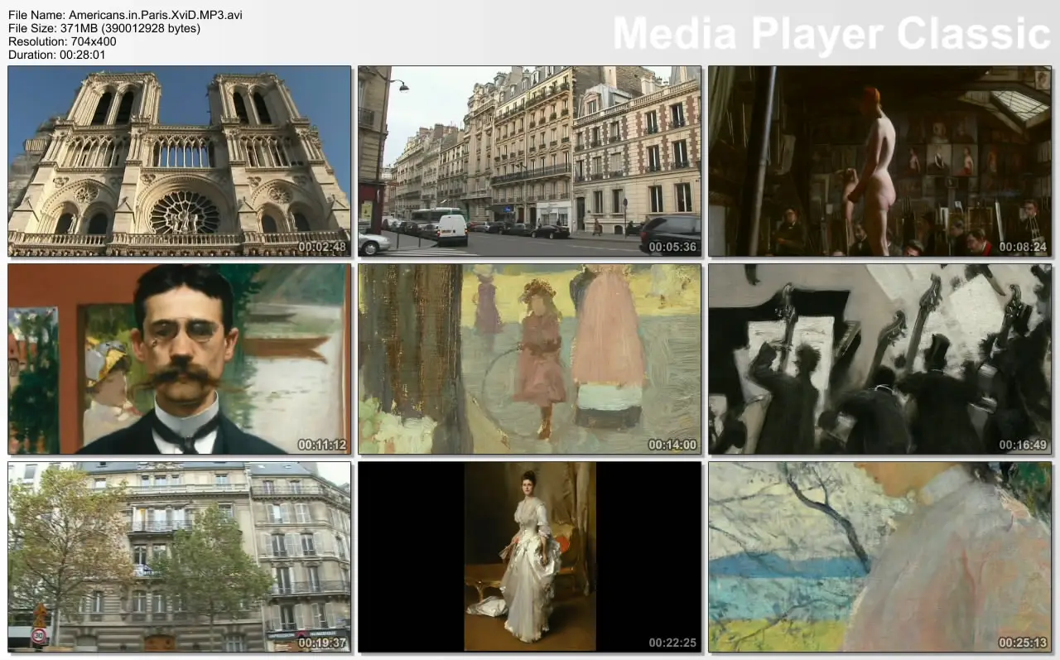
Task: Click the 00:25:13 timestamp label
Action: click(1023, 643)
